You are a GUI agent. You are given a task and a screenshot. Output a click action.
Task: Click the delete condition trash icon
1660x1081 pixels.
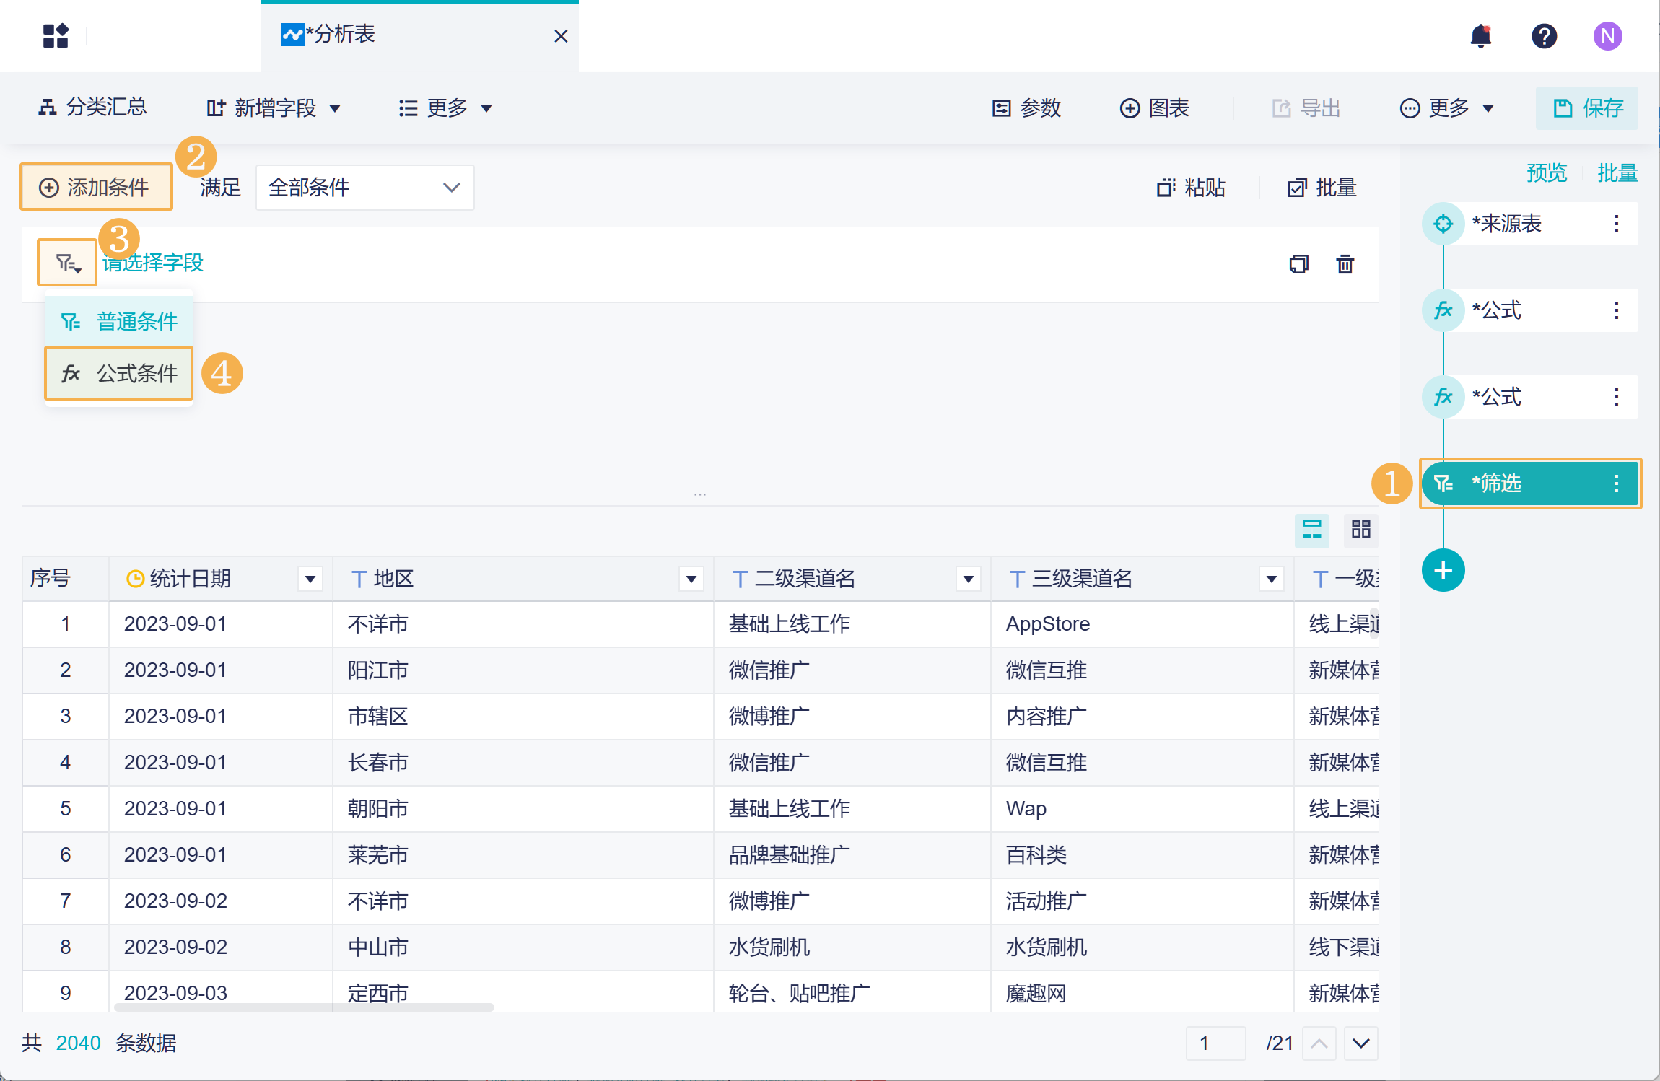click(x=1345, y=264)
